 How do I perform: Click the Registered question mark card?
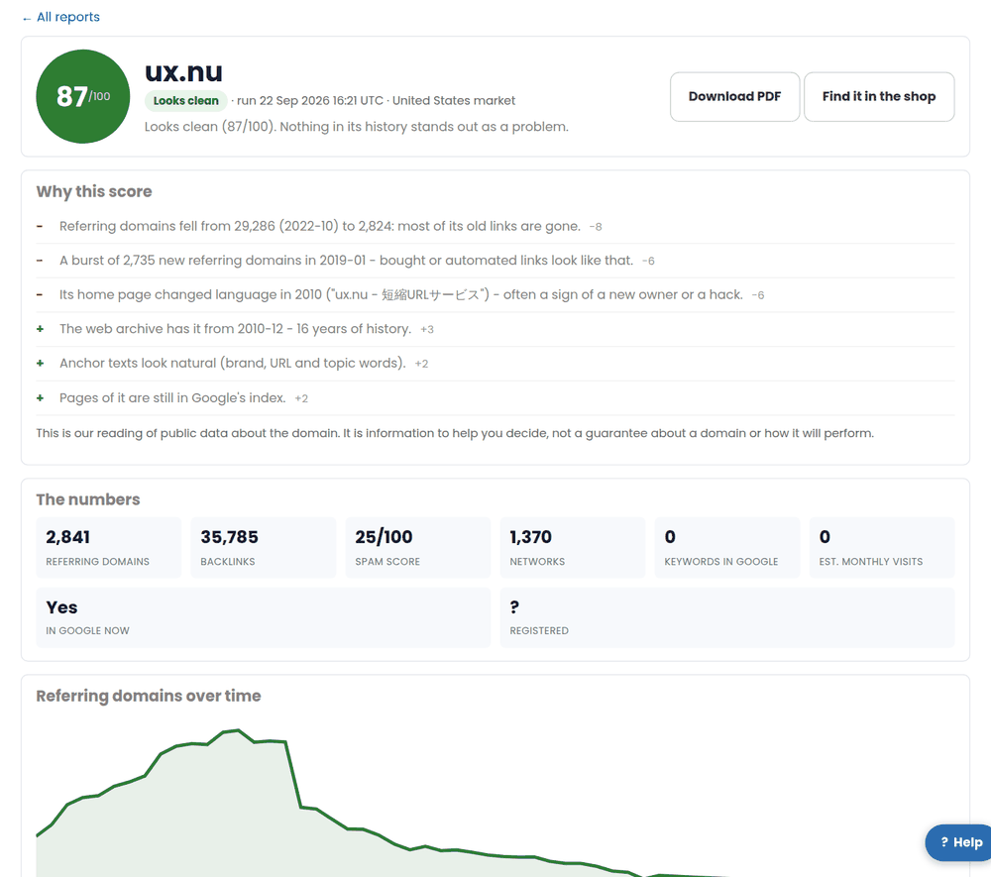[x=727, y=617]
